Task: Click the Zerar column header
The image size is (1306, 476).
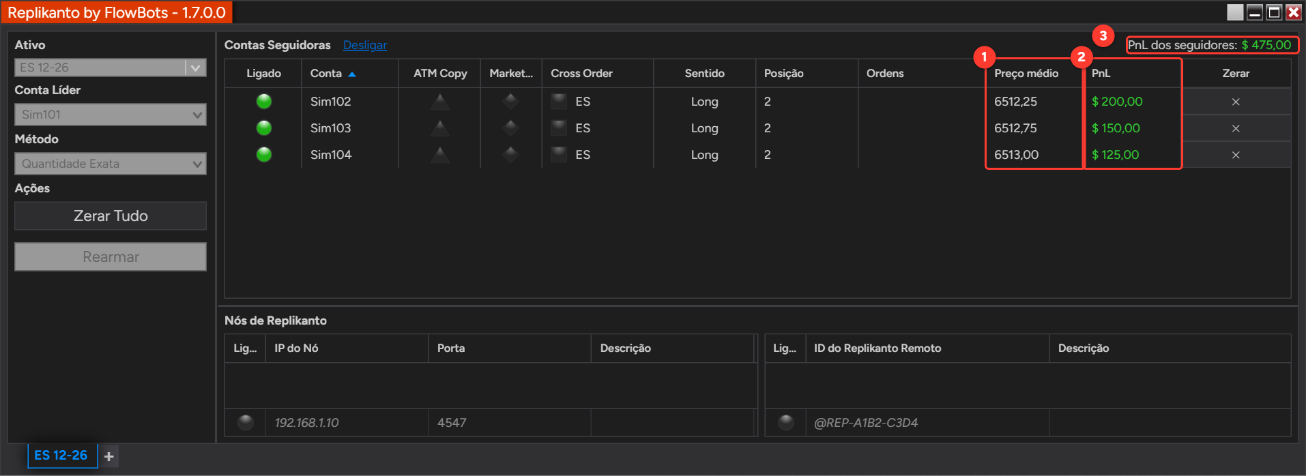Action: click(1236, 74)
